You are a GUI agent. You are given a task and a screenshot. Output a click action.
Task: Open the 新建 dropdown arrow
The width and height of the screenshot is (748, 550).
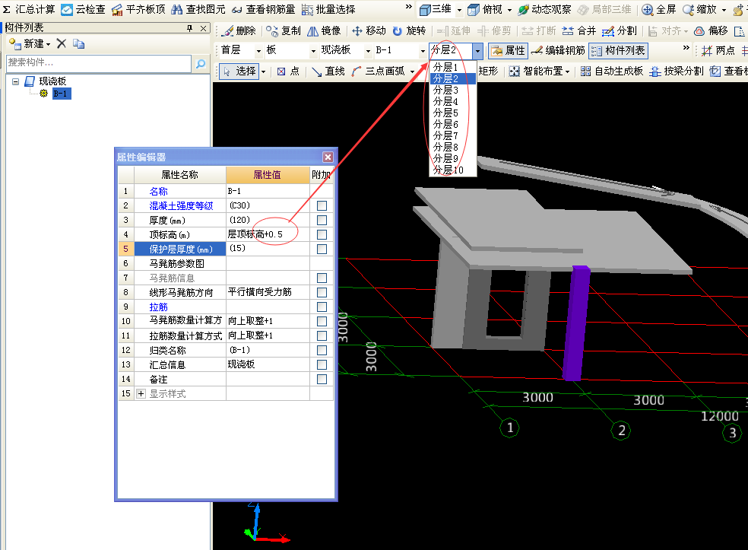click(48, 44)
